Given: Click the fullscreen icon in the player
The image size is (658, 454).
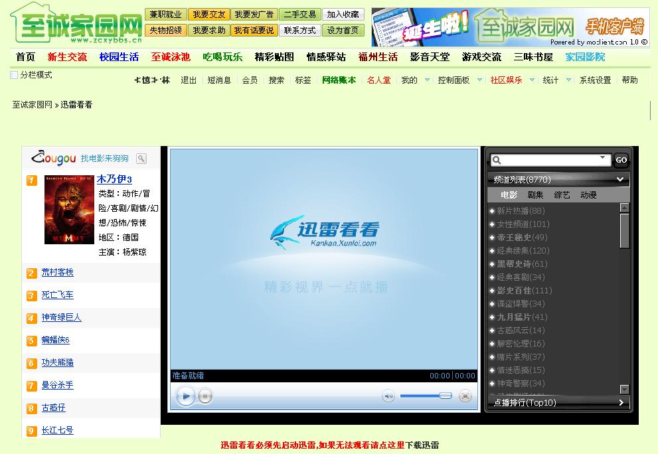Looking at the screenshot, I should [x=465, y=396].
